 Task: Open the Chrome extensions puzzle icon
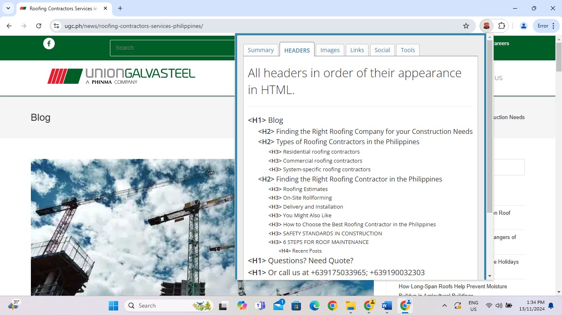[501, 26]
